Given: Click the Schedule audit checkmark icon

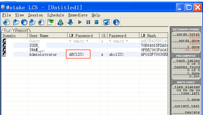Looking at the screenshot, I should [x=106, y=22].
